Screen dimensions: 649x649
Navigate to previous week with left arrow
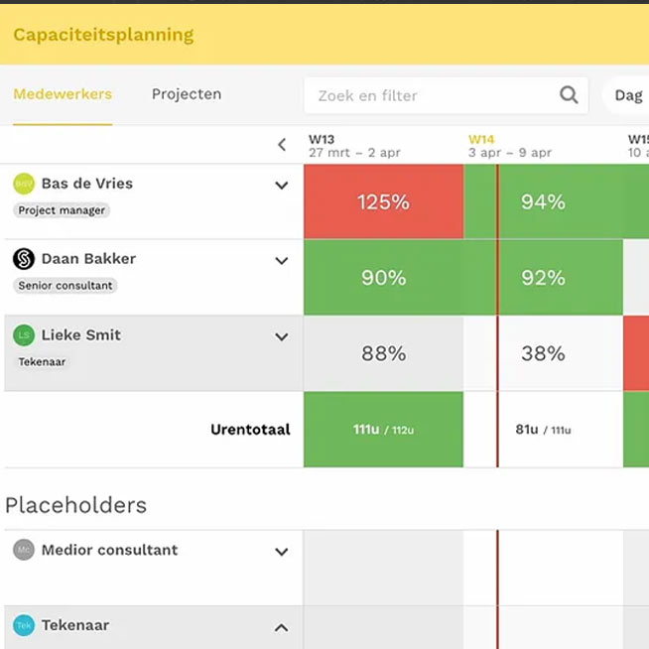282,145
